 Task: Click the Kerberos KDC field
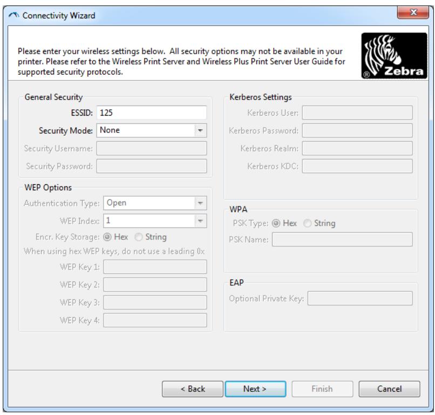click(x=357, y=166)
